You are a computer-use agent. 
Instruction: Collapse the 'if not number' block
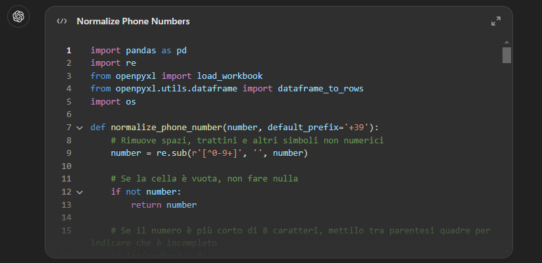pos(80,192)
